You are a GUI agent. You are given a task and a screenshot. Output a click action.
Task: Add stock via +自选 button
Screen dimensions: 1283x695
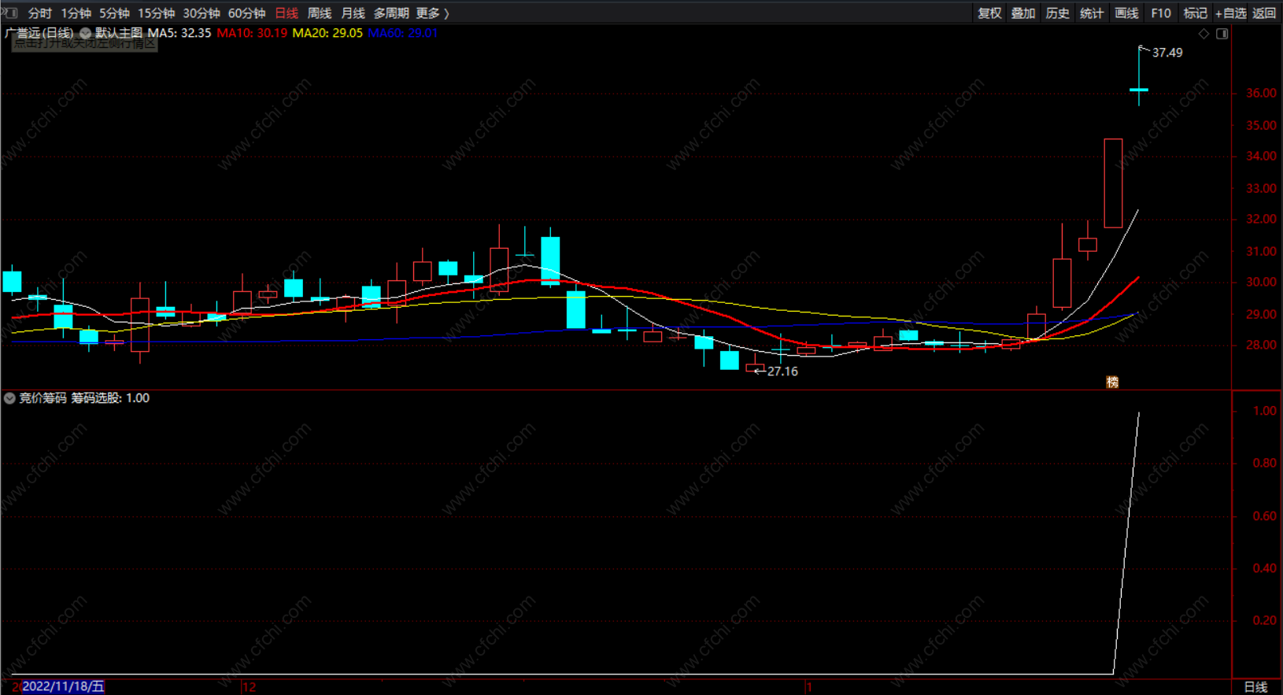pyautogui.click(x=1231, y=13)
